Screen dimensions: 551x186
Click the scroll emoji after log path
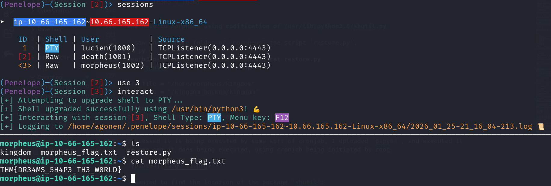(x=541, y=127)
